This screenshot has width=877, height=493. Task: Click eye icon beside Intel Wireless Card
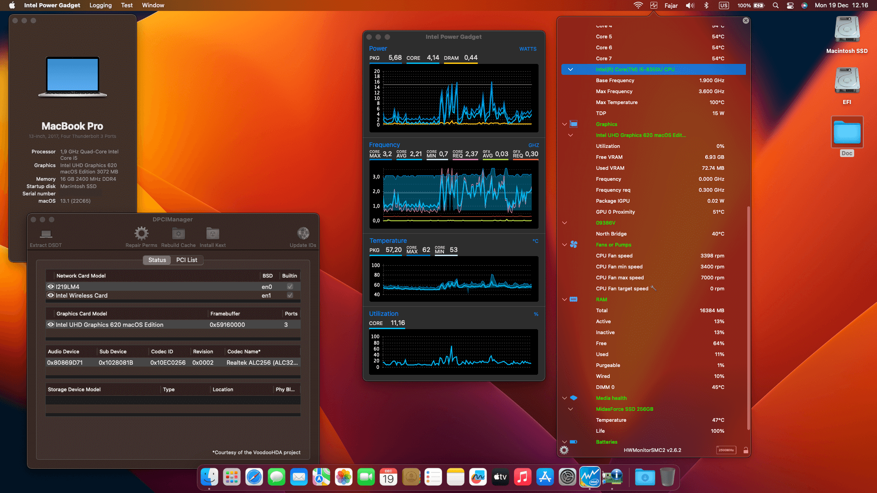click(51, 295)
